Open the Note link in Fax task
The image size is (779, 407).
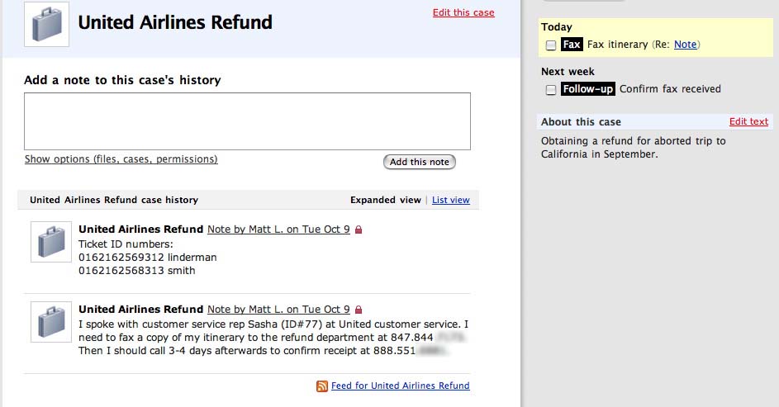pos(685,45)
